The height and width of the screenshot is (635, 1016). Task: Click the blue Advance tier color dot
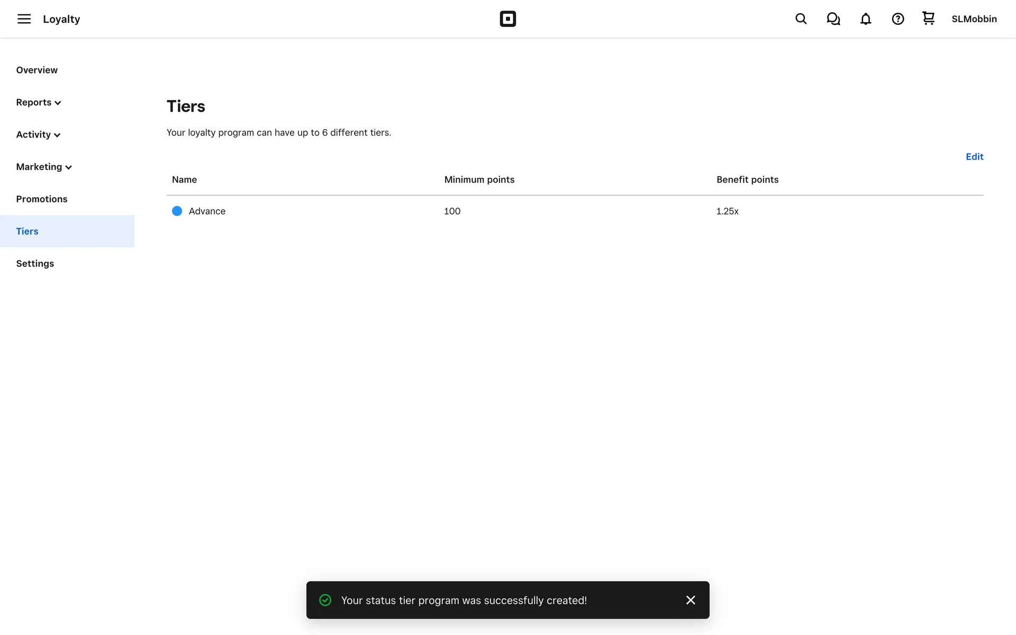click(177, 211)
